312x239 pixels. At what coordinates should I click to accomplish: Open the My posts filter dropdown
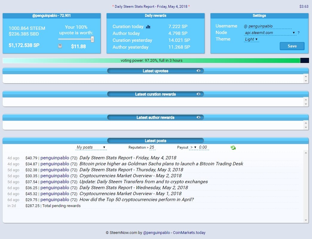pyautogui.click(x=91, y=147)
